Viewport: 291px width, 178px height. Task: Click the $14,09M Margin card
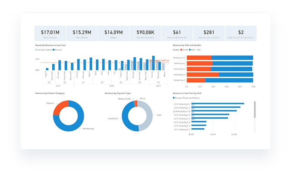114,33
